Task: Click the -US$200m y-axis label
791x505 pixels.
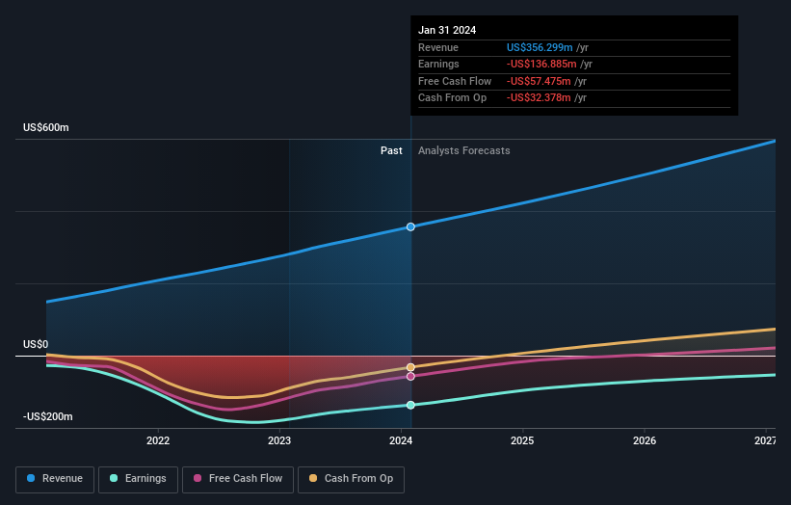Action: coord(48,416)
